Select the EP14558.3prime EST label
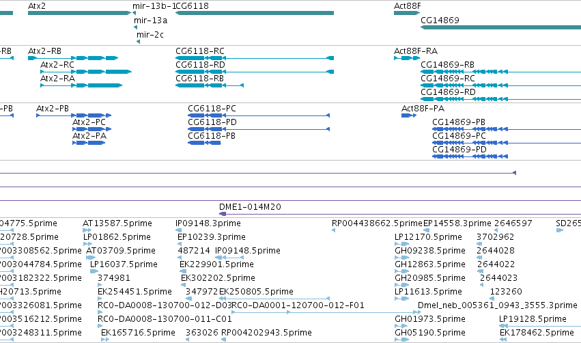581x343 pixels. (x=457, y=223)
